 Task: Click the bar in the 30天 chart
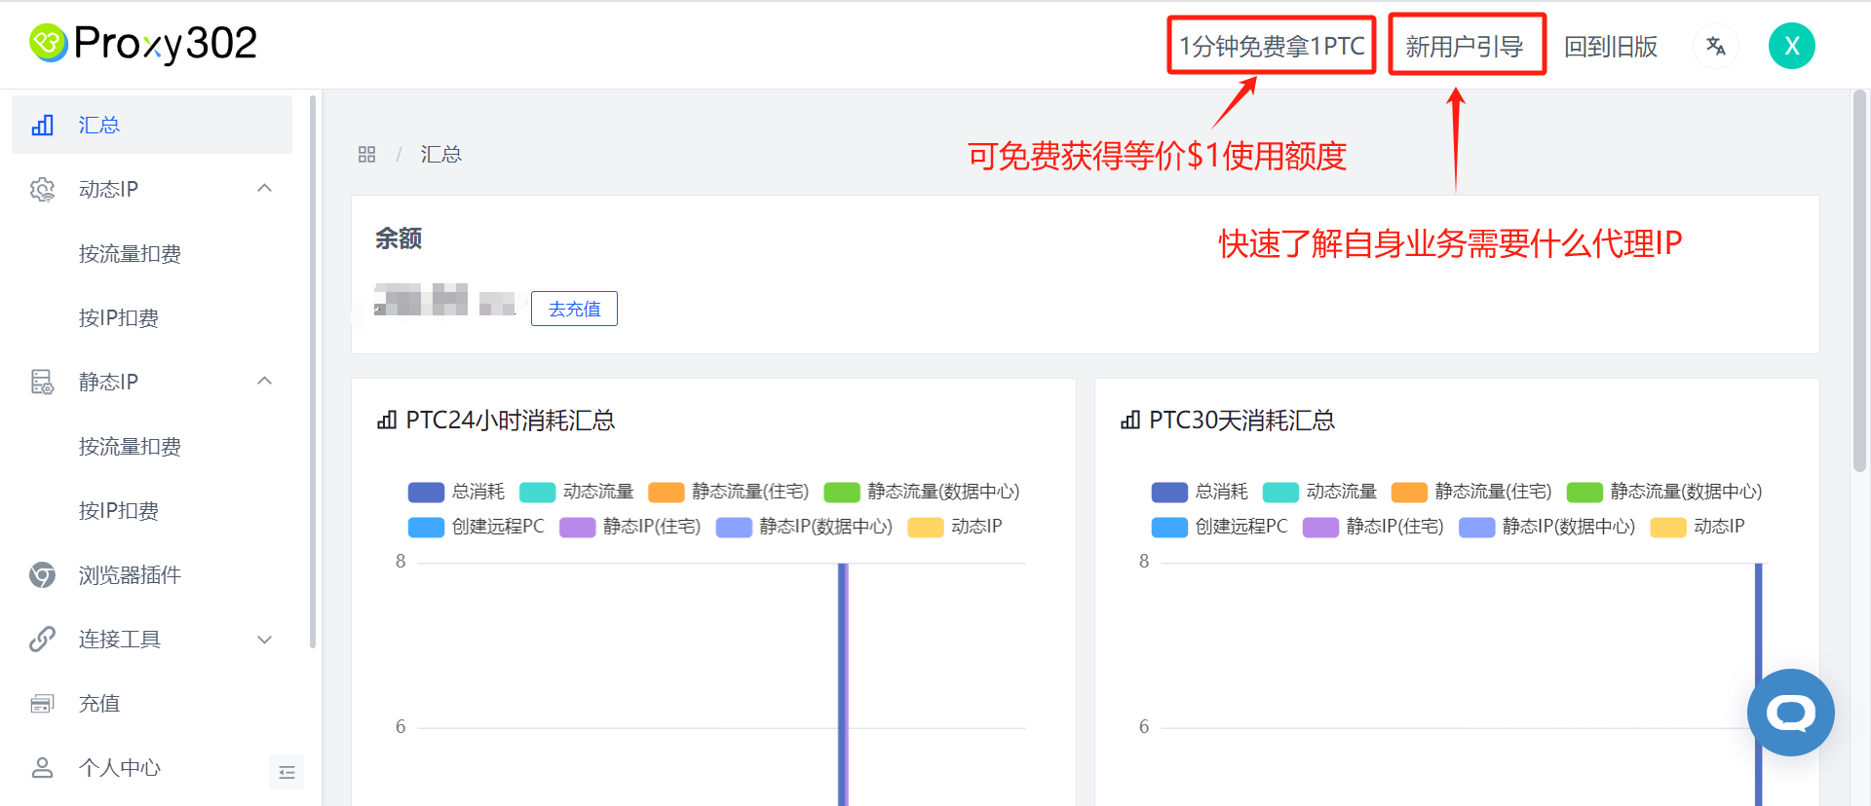[1759, 683]
